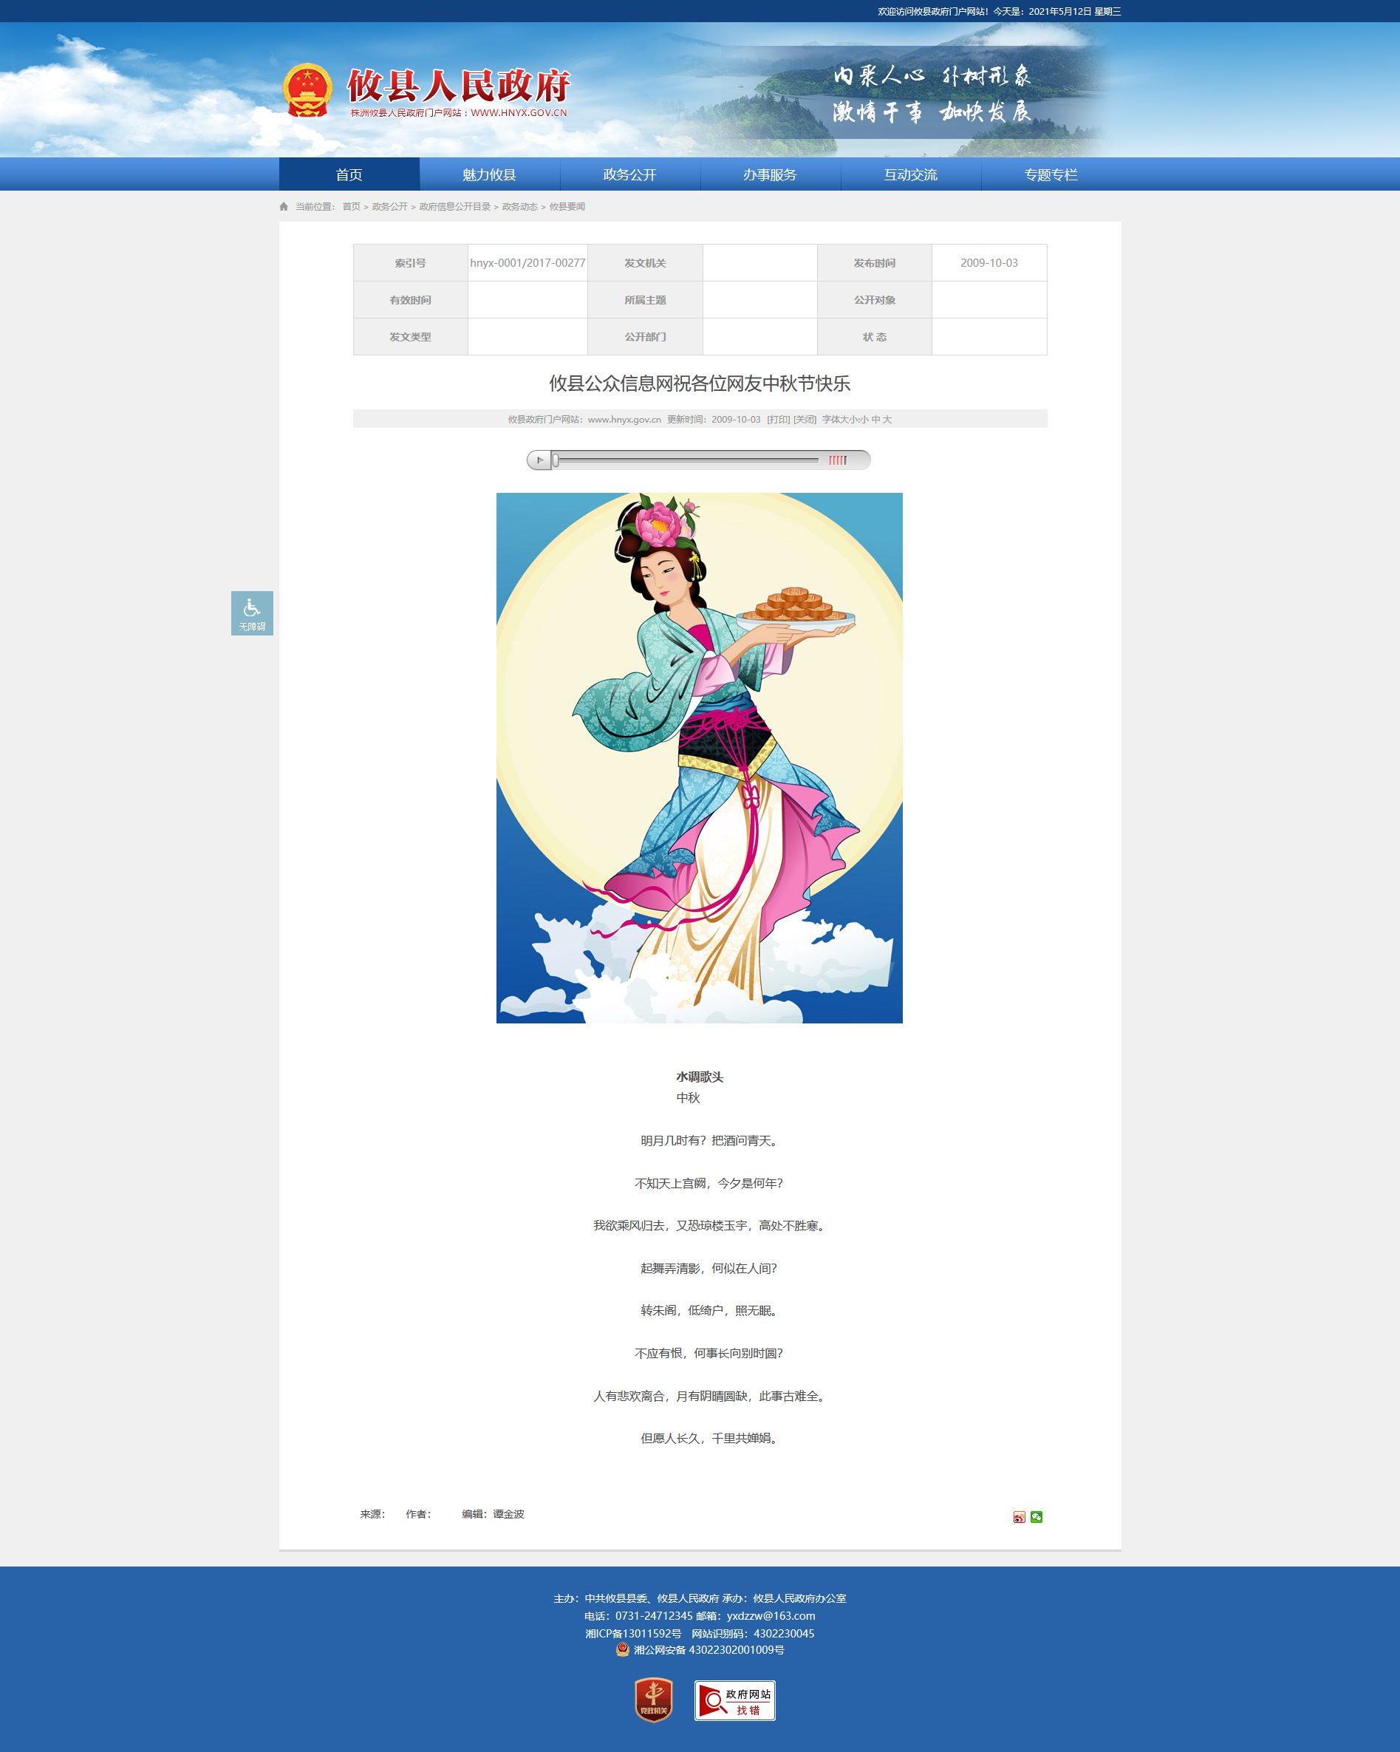Click the national emblem logo in the header

pos(307,90)
